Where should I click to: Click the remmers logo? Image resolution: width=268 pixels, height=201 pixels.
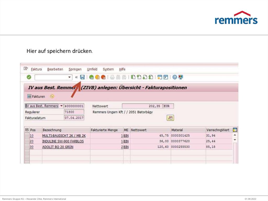236,18
